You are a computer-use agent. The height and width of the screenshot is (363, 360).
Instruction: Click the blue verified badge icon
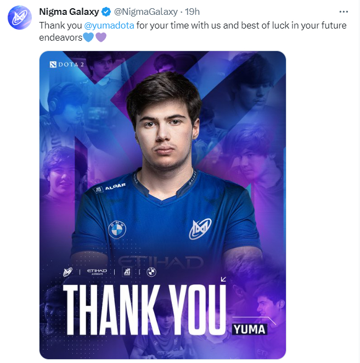pyautogui.click(x=106, y=12)
